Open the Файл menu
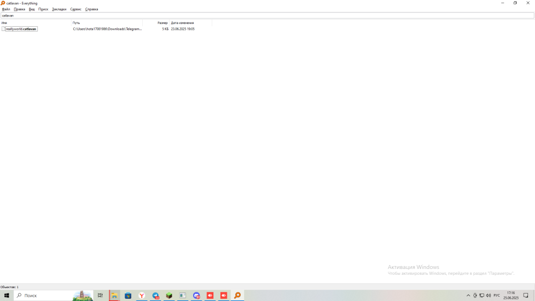 (x=6, y=9)
